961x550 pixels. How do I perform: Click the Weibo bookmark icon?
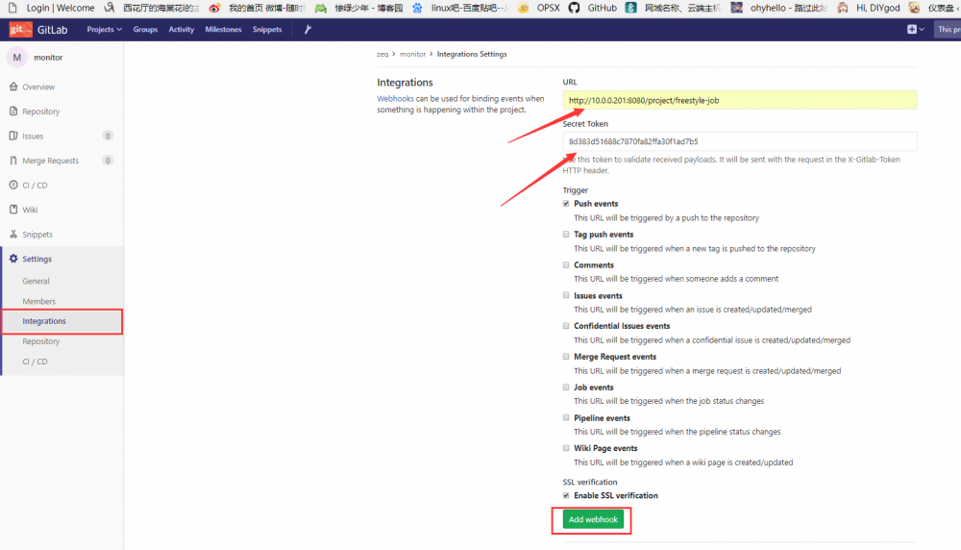click(x=214, y=8)
